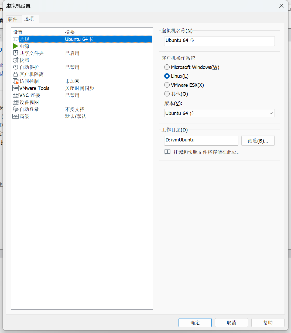Select the 访问控制 row text
291x333 pixels.
[x=29, y=81]
